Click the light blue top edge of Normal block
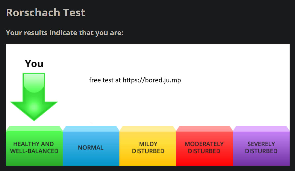 coord(91,129)
